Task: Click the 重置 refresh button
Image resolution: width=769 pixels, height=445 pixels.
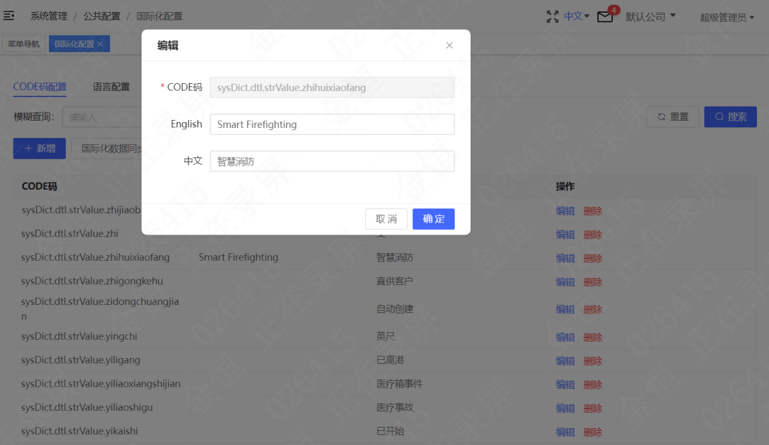Action: [x=672, y=117]
